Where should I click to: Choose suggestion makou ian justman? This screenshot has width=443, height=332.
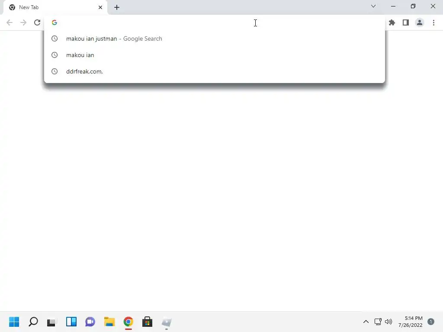click(215, 38)
